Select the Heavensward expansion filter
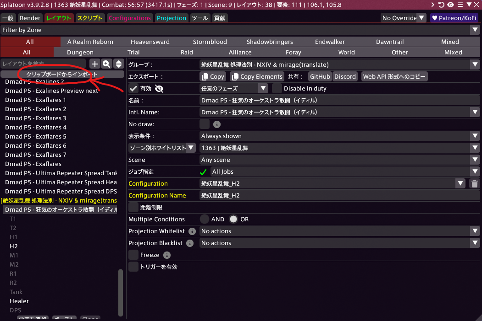The width and height of the screenshot is (482, 321). click(150, 42)
